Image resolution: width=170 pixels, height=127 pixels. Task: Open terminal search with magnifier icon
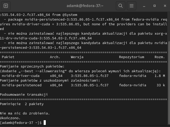tap(121, 6)
